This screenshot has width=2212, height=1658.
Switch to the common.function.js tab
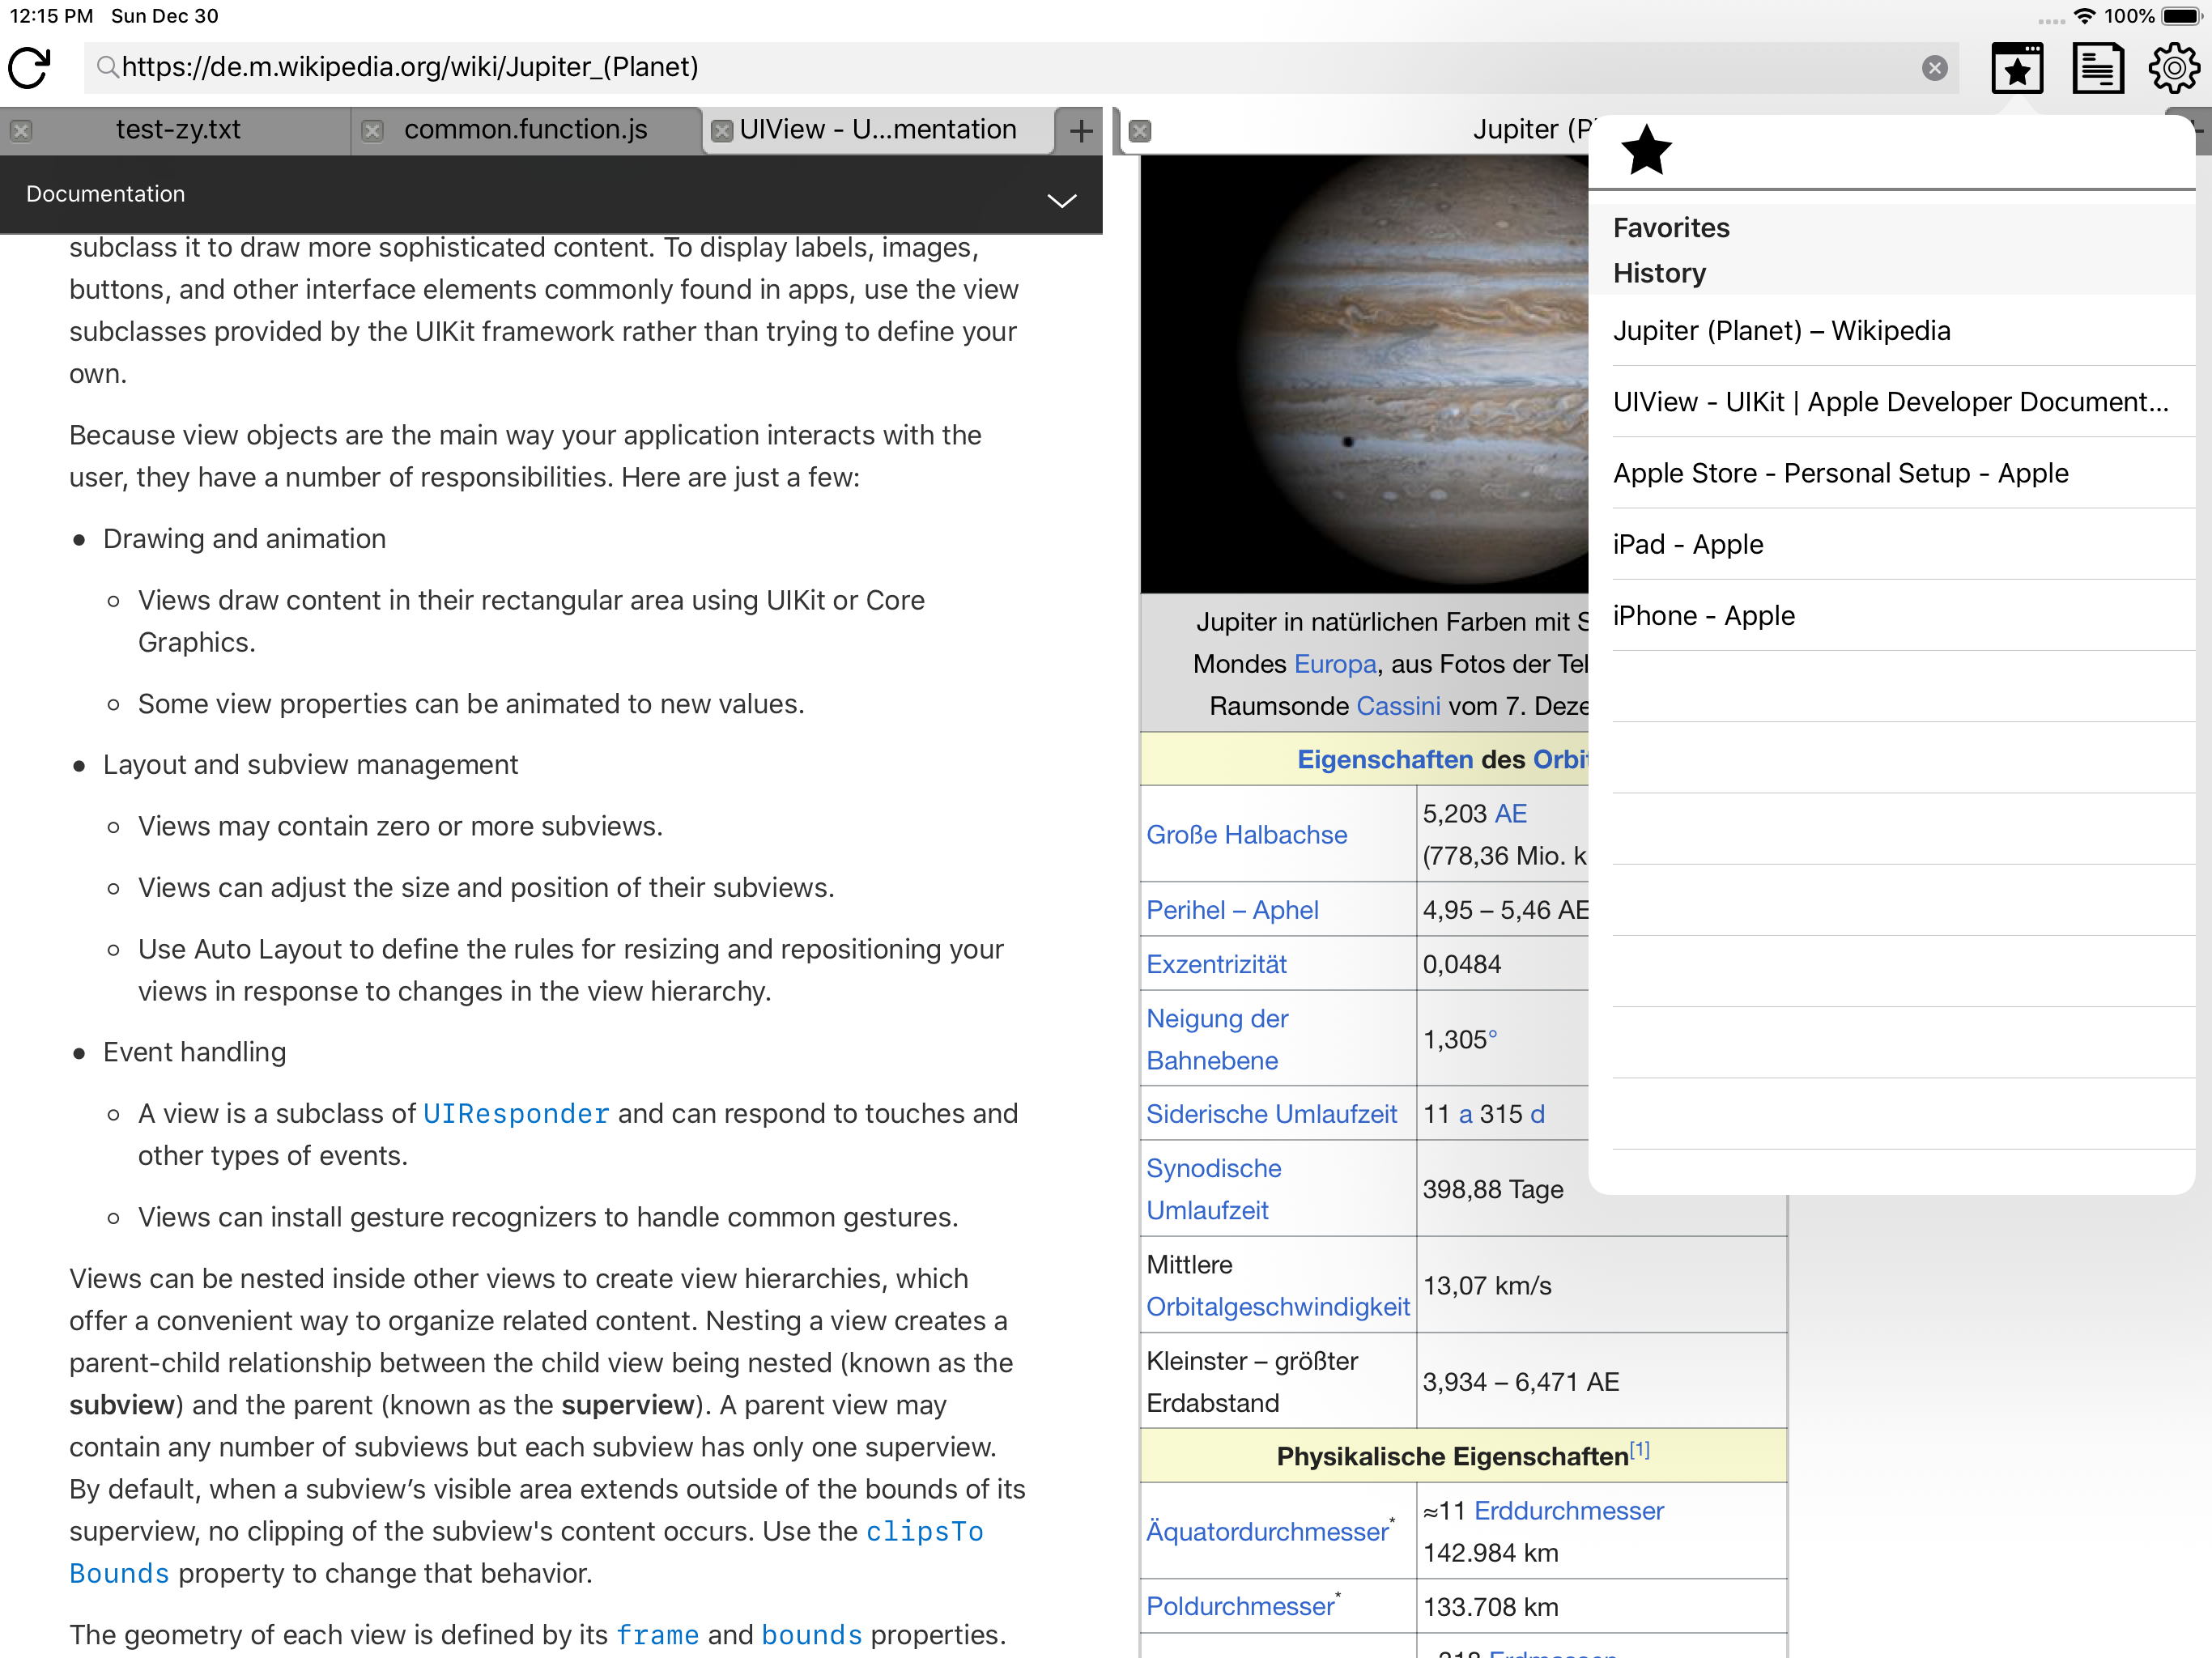(525, 130)
